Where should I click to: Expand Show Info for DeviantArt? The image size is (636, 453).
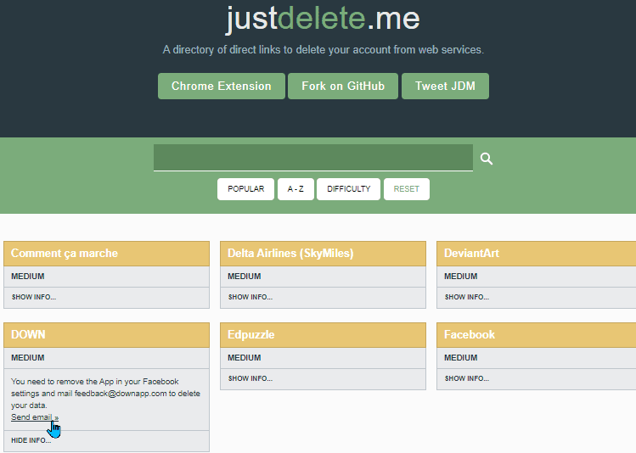(467, 297)
